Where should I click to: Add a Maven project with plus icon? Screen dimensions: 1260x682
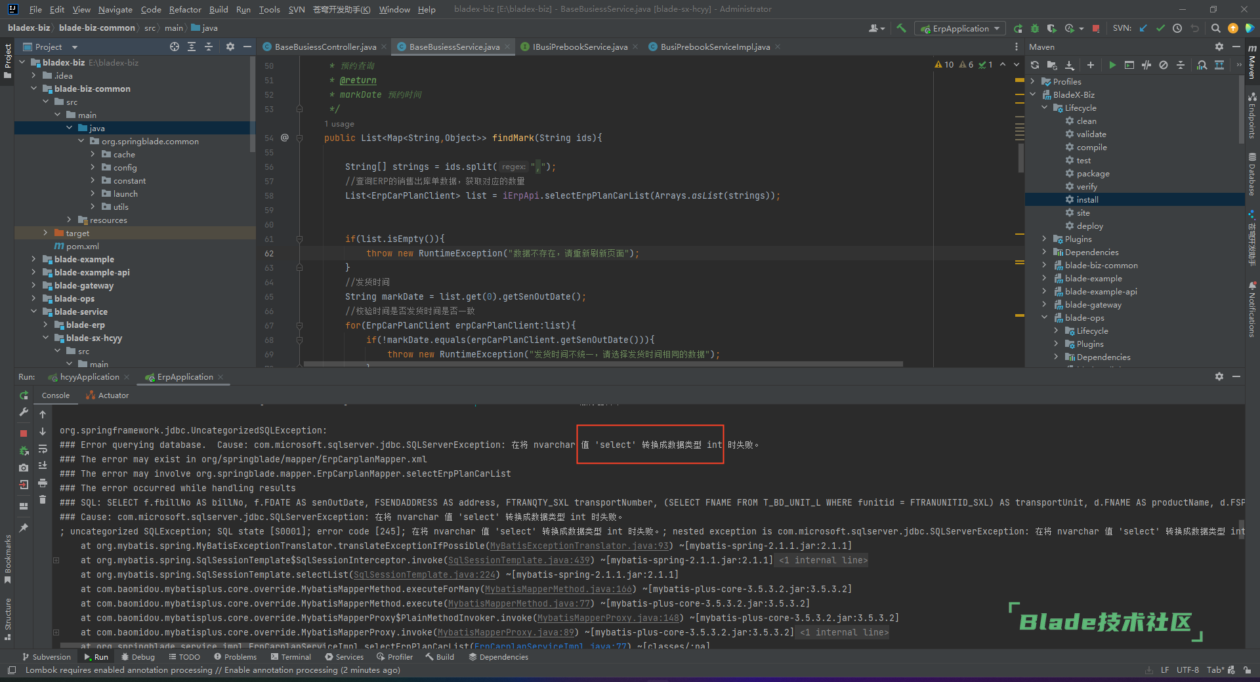pyautogui.click(x=1091, y=65)
